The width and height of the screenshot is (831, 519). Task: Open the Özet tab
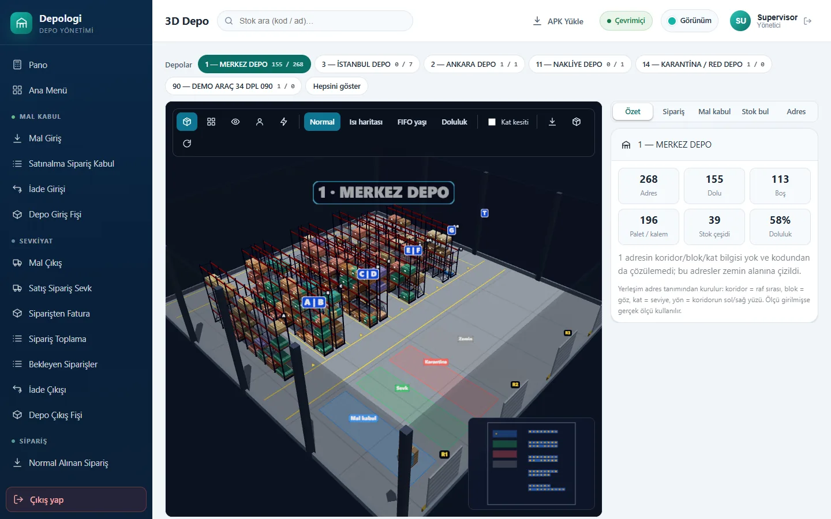click(x=632, y=111)
